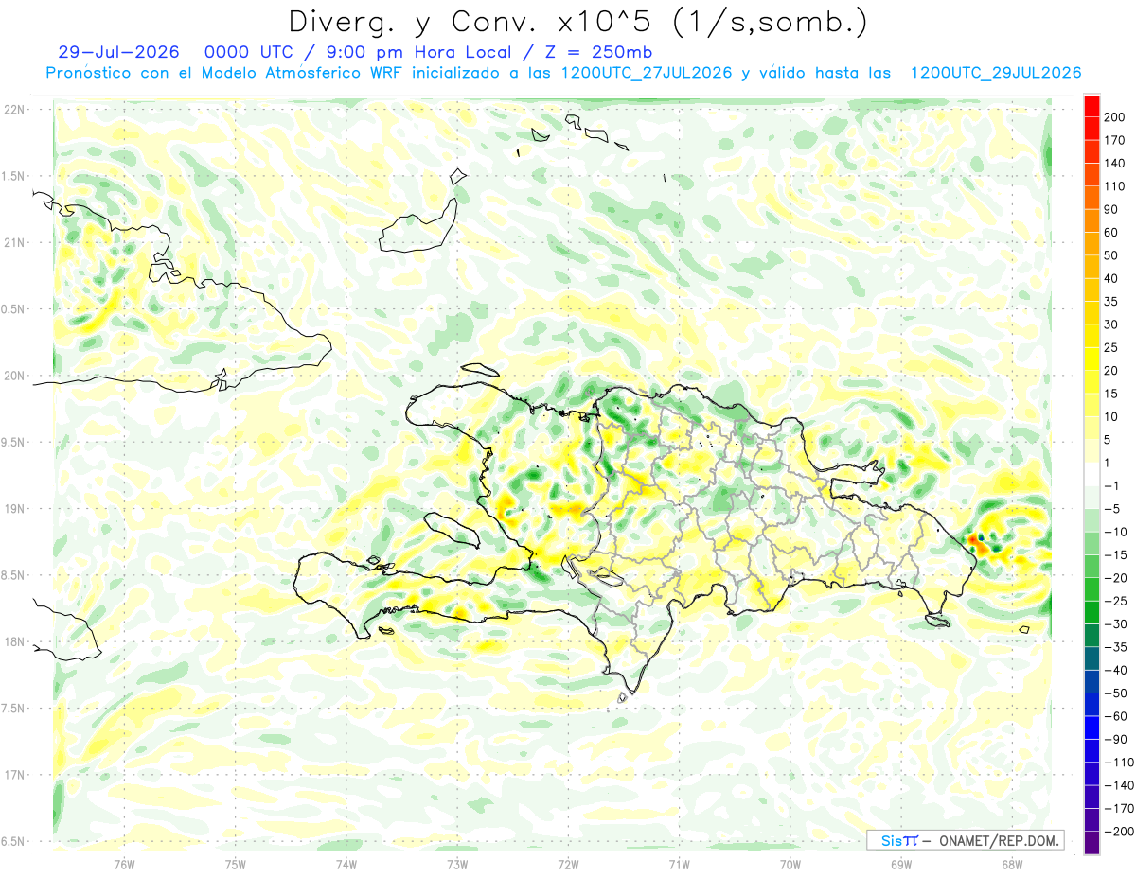This screenshot has width=1136, height=877.
Task: Click the title 'Diverg. y Conv. x10^5 (1/s,somb.)'
Action: pyautogui.click(x=577, y=22)
